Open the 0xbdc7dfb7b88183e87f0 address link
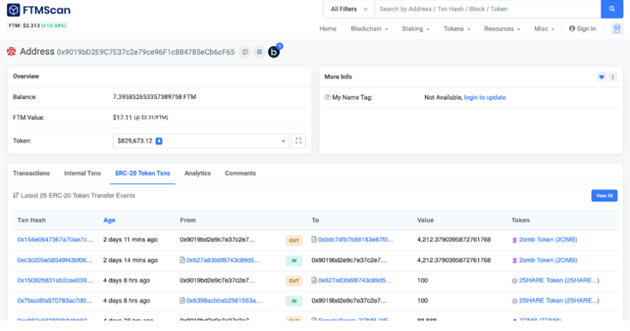 click(356, 240)
